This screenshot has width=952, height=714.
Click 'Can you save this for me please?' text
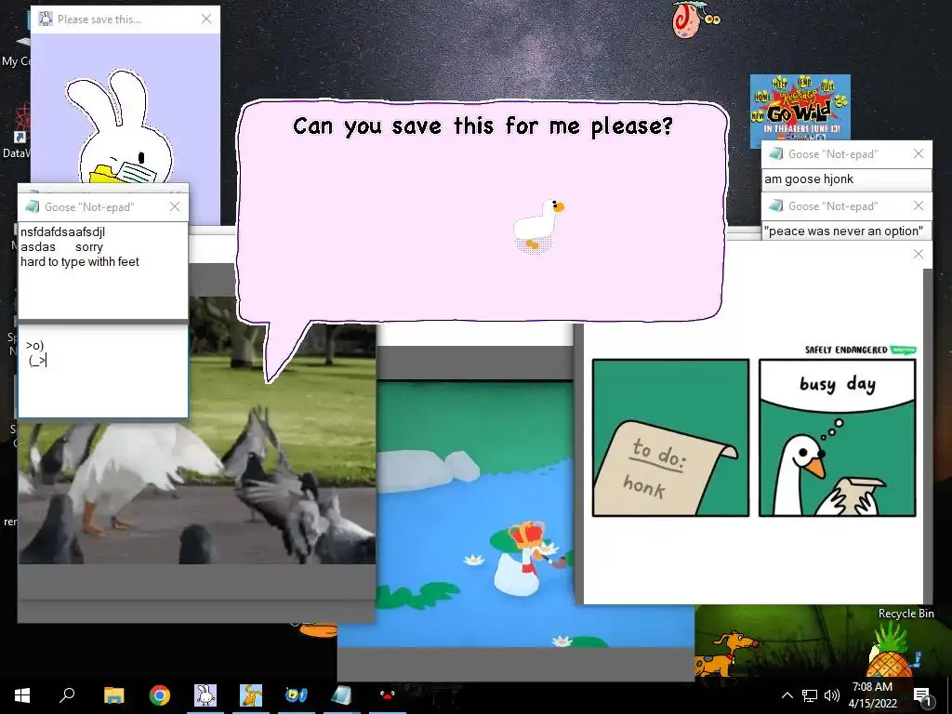483,126
